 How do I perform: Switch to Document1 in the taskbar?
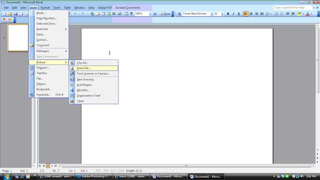168,176
